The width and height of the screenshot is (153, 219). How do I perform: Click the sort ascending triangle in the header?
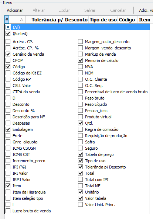click(x=21, y=20)
